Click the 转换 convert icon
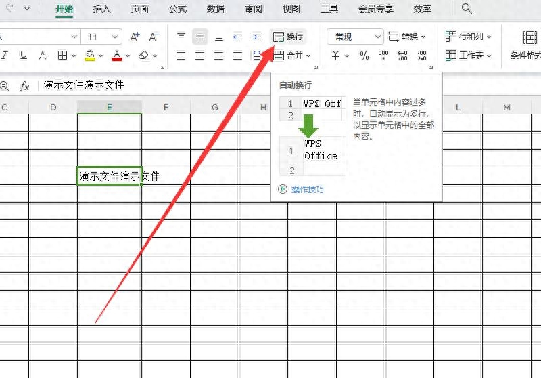The image size is (541, 378). 394,37
